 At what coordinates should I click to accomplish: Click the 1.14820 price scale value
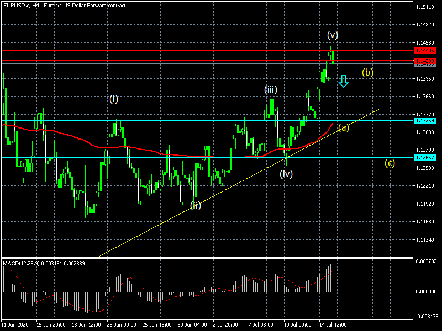425,25
